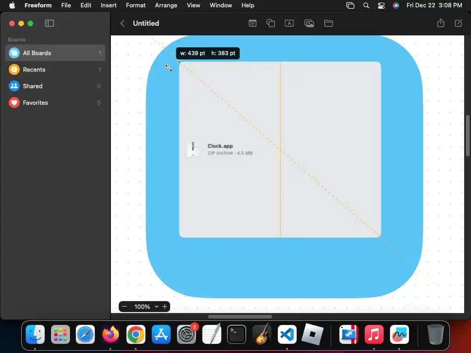The height and width of the screenshot is (353, 471).
Task: Click the horizontal scrollbar below canvas
Action: (240, 317)
